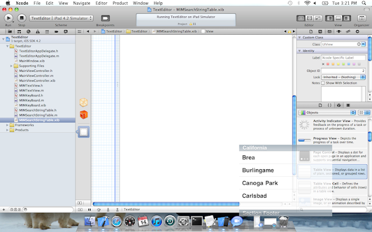Image resolution: width=372 pixels, height=232 pixels.
Task: Open the View menu
Action: pyautogui.click(x=63, y=3)
